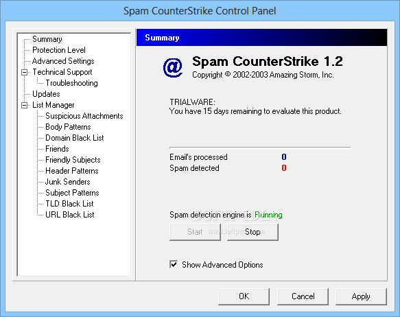Open Advanced Settings page
This screenshot has width=400, height=317.
point(63,61)
